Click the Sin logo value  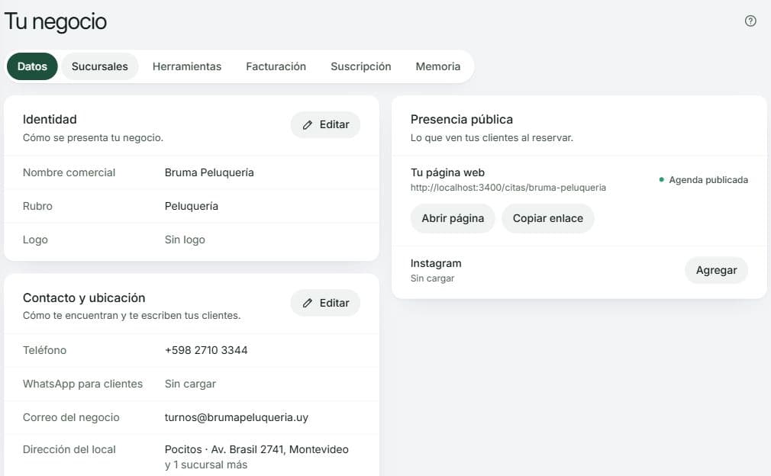point(185,240)
